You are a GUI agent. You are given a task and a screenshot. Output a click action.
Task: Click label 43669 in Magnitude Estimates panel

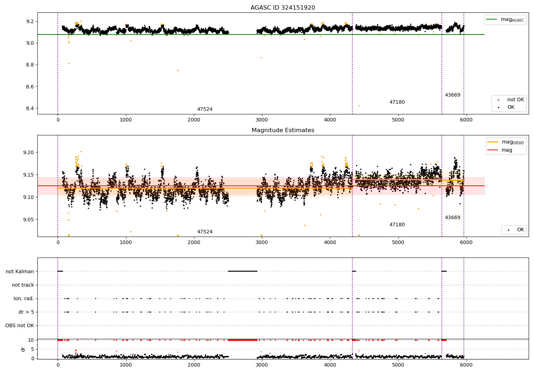pos(452,218)
